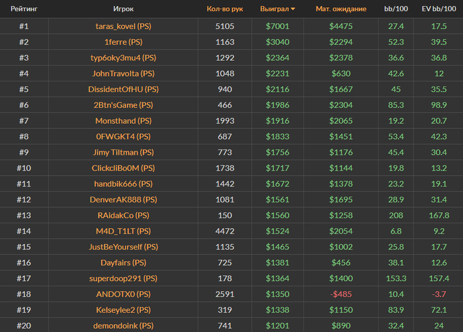The height and width of the screenshot is (332, 463).
Task: Select ANDOTX0 (PS) player link
Action: [x=124, y=294]
